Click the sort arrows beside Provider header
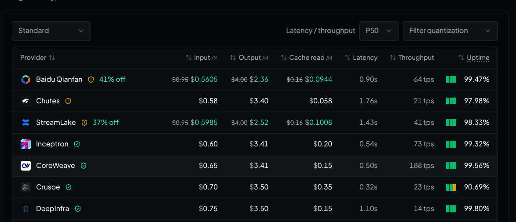The height and width of the screenshot is (222, 516). (51, 58)
